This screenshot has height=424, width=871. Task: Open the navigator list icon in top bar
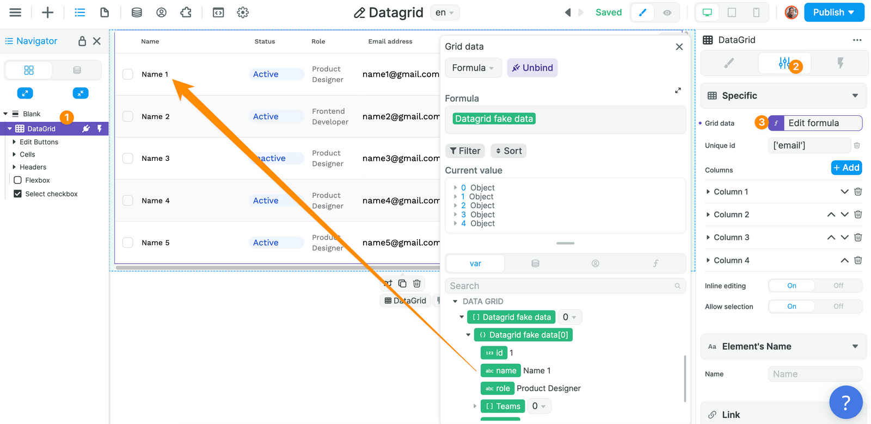[x=80, y=13]
